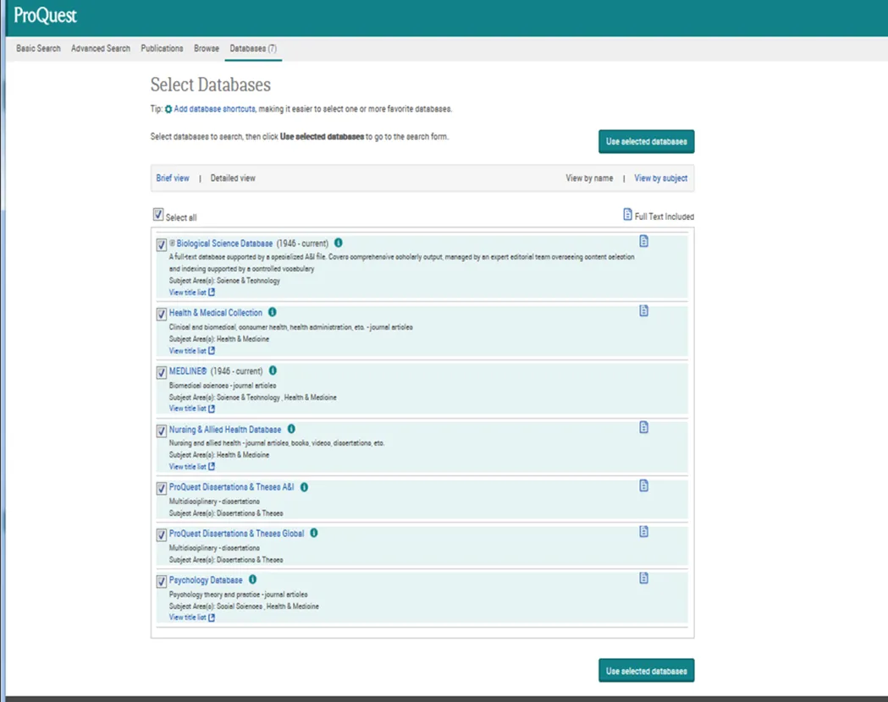Viewport: 888px width, 702px height.
Task: Click View title list under Psychology Database
Action: tap(187, 617)
